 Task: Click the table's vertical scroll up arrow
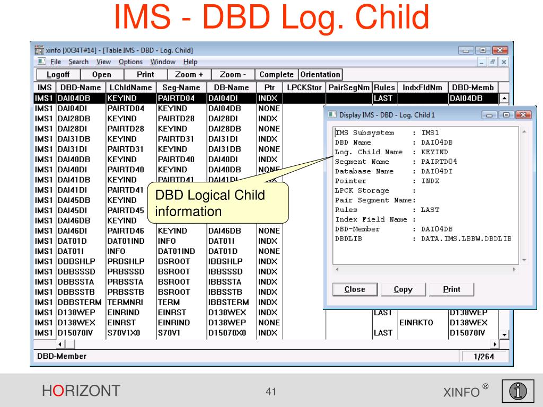[x=504, y=98]
